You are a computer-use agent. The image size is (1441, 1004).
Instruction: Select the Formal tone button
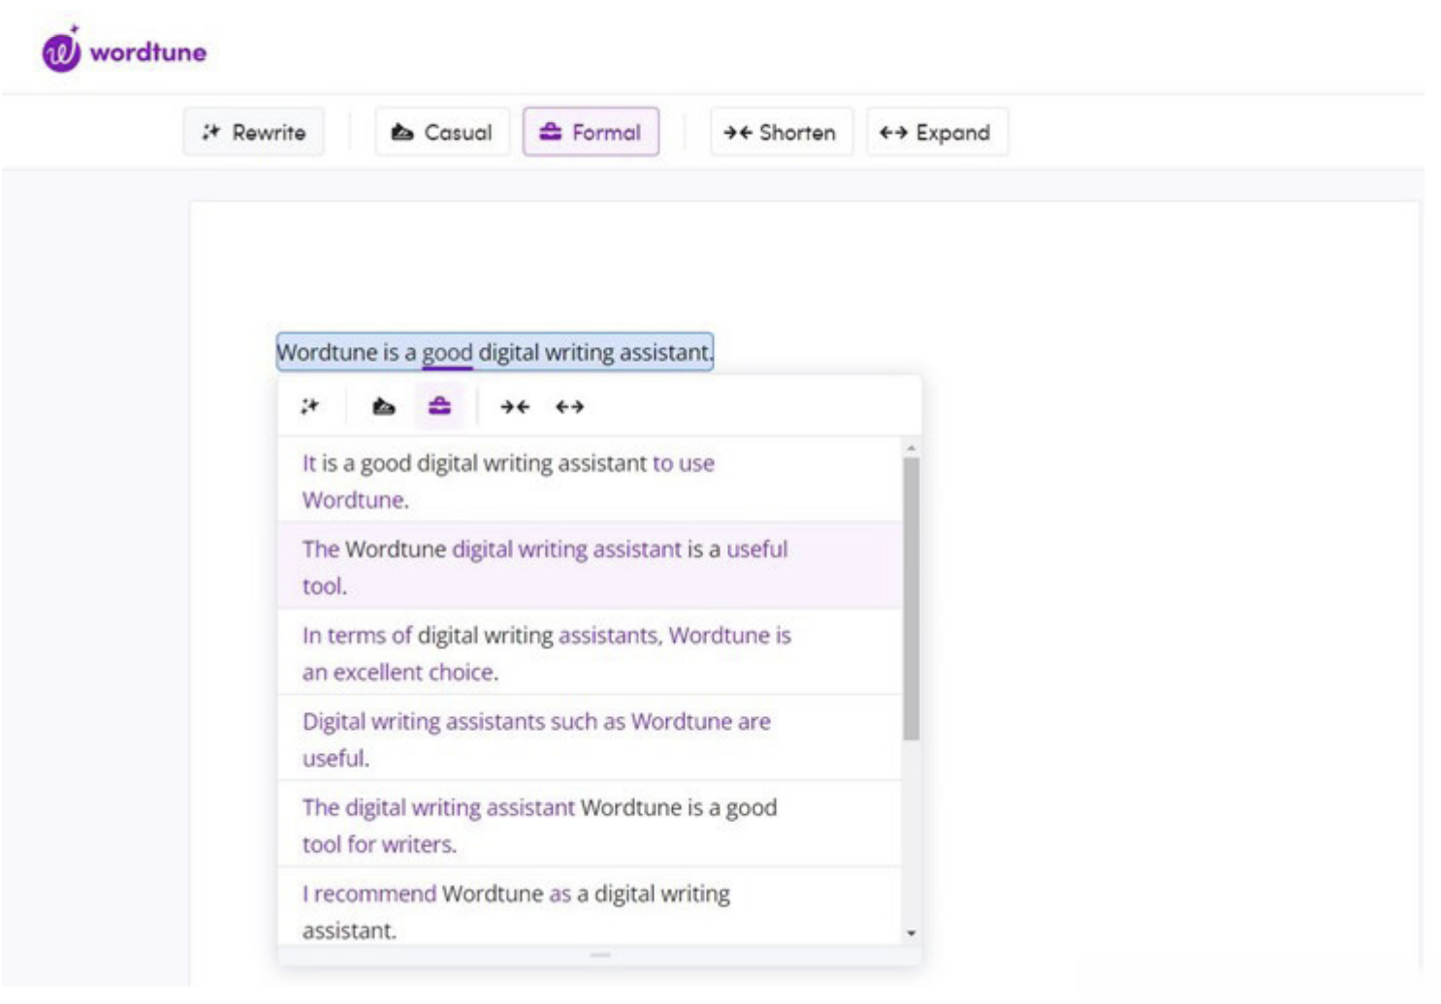(592, 132)
